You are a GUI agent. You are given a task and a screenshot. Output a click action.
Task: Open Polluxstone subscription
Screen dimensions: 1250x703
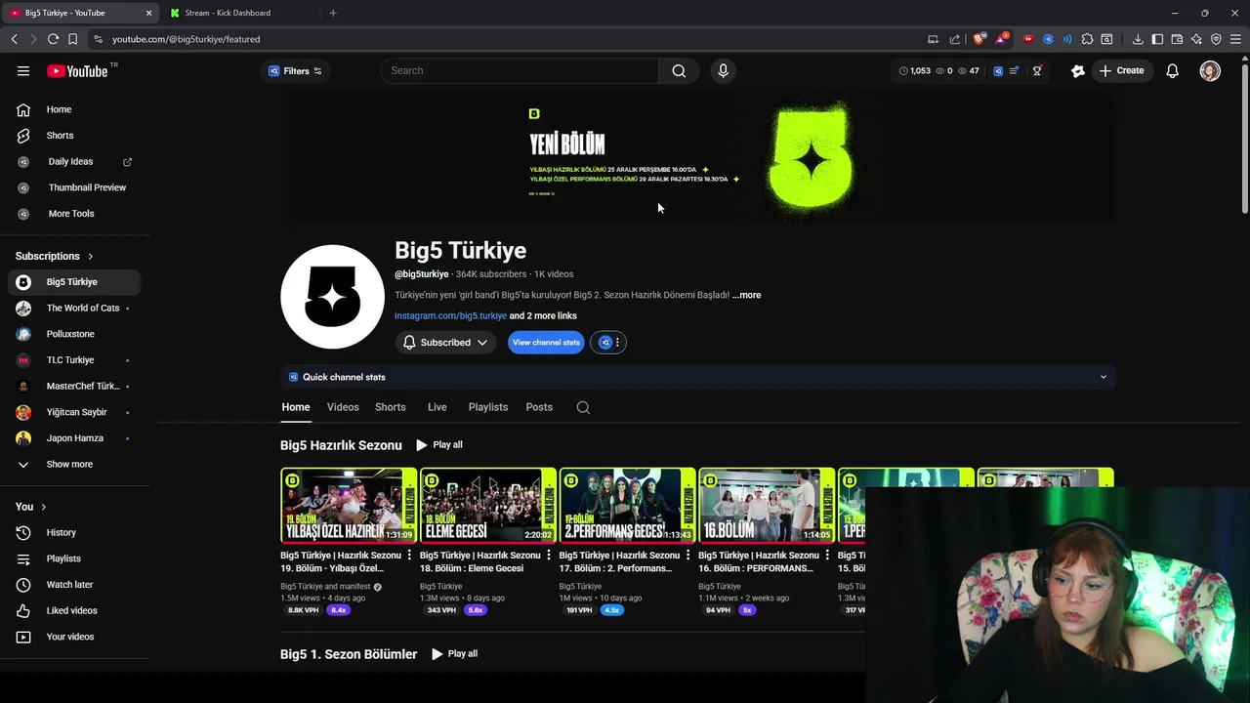pyautogui.click(x=74, y=334)
